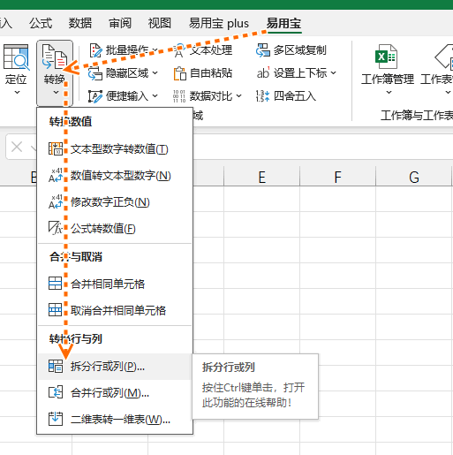Switch to the 视图 ribbon tab

[x=160, y=23]
